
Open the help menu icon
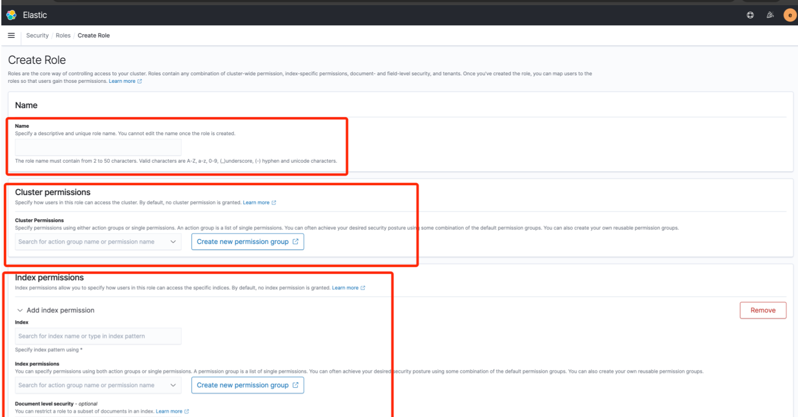coord(750,15)
